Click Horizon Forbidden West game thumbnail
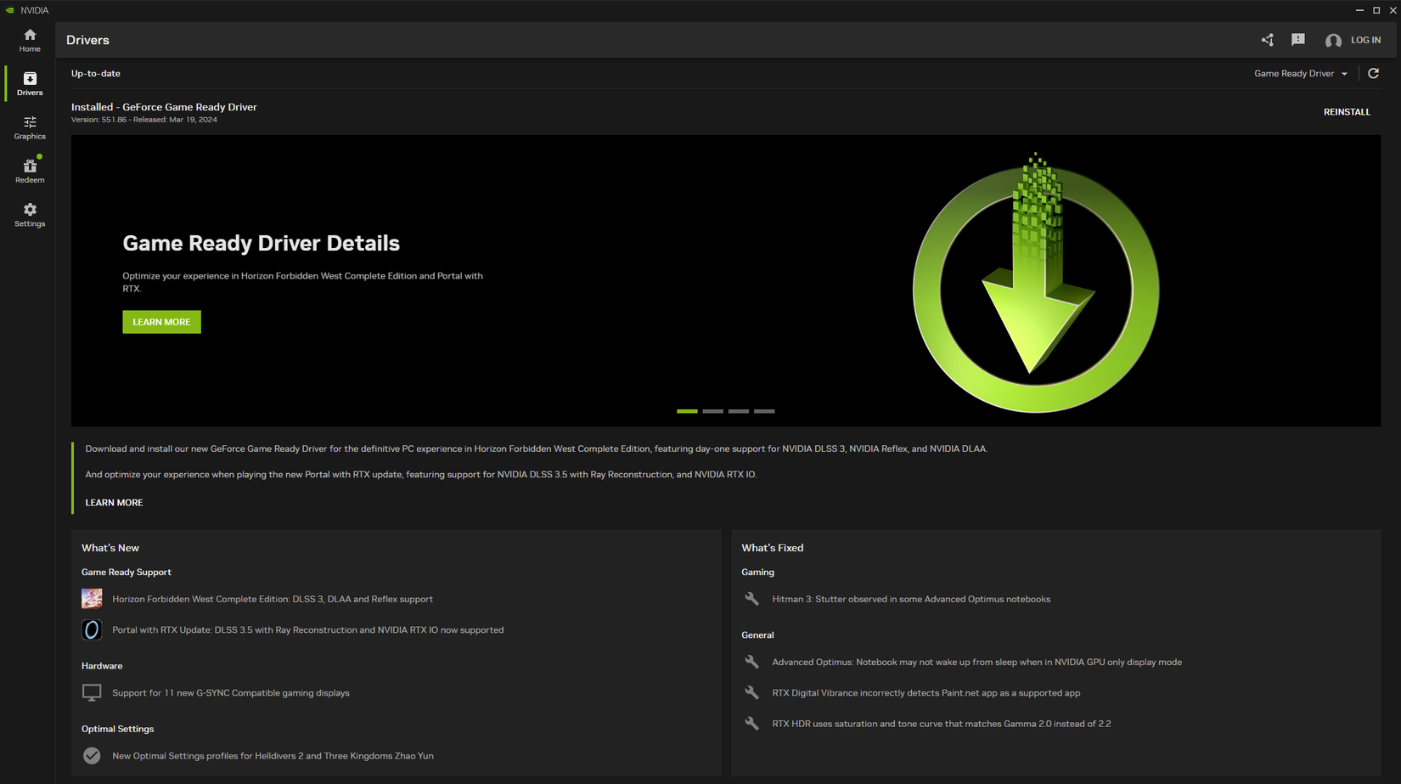The width and height of the screenshot is (1401, 784). point(92,599)
